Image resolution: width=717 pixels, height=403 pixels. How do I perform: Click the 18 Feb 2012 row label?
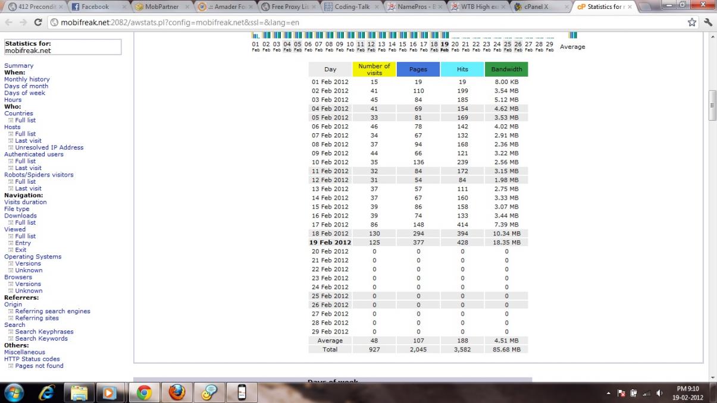(x=330, y=234)
